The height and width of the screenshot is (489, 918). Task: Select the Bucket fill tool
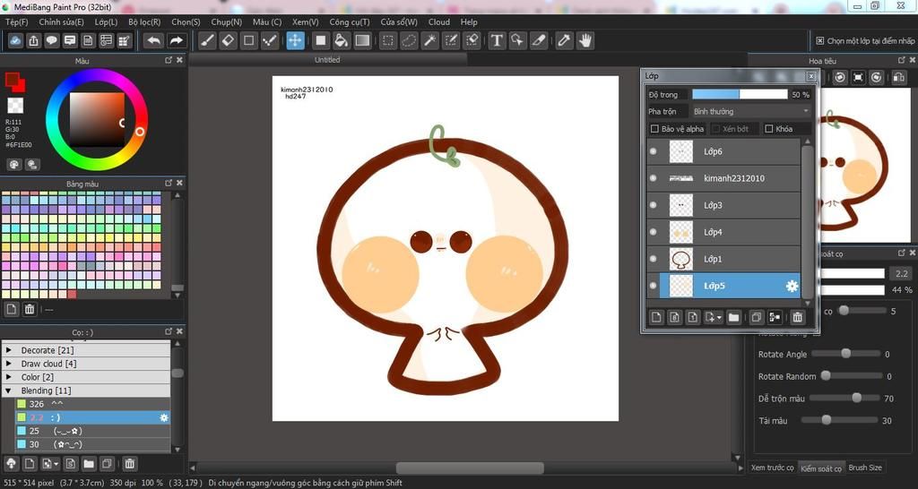click(x=342, y=40)
